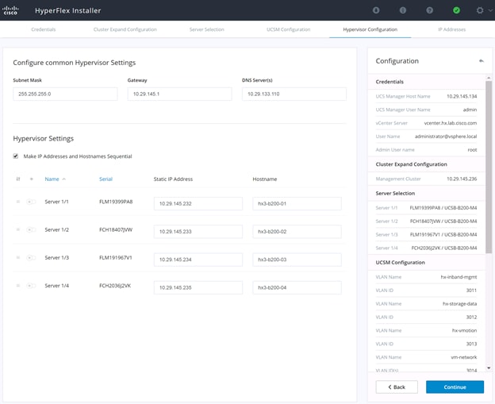The image size is (495, 404).
Task: Click hx-storage-data VLAN name value
Action: [459, 304]
